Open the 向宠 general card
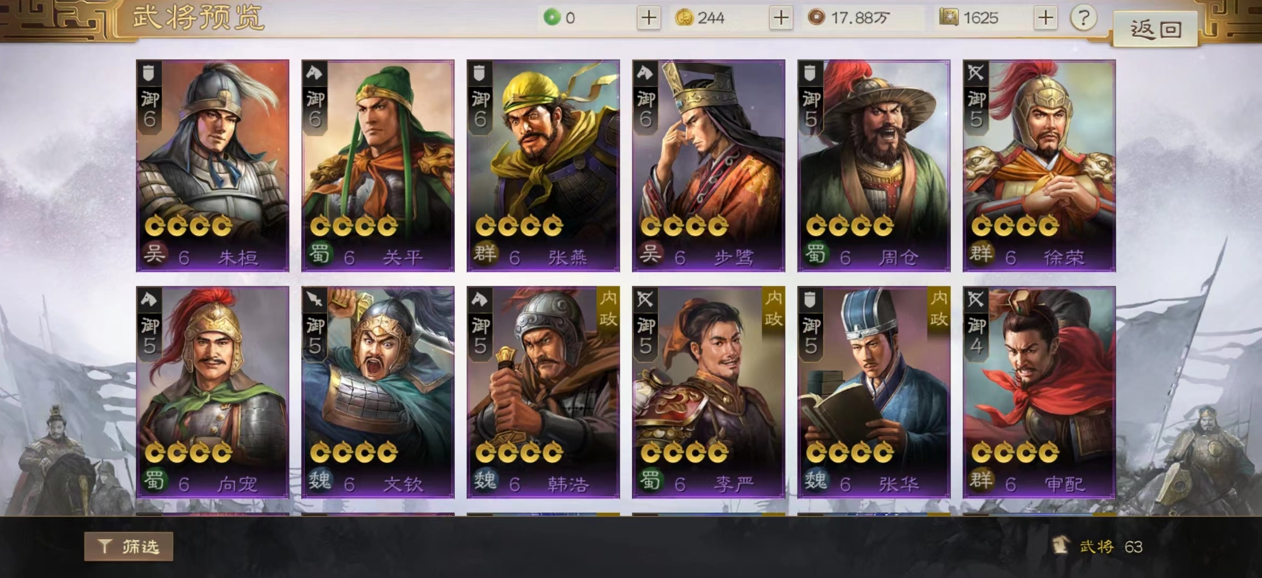This screenshot has width=1262, height=578. pos(212,392)
